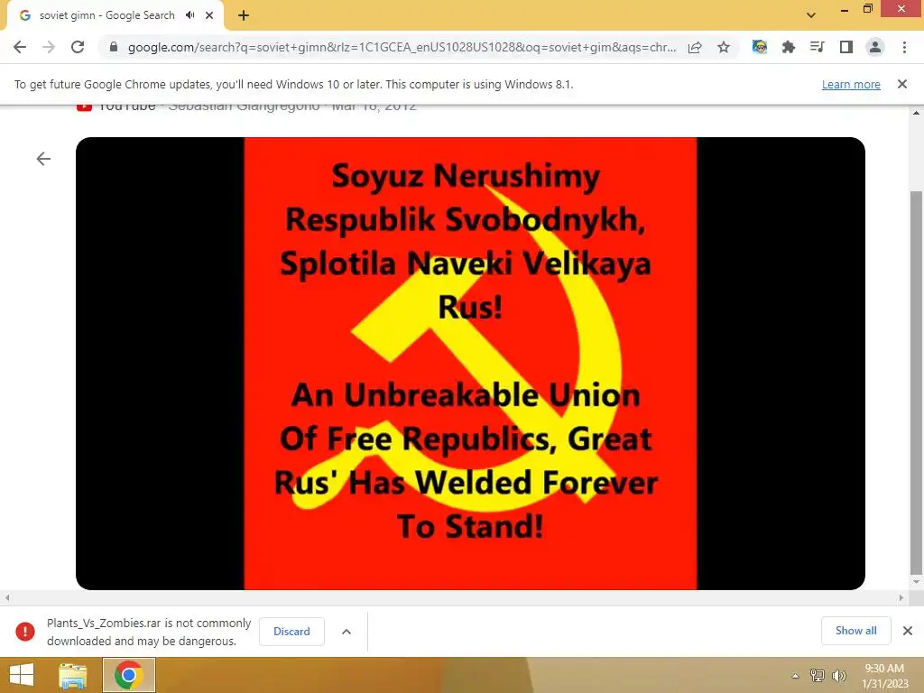Expand download options chevron next to Discard
The image size is (924, 693).
click(x=346, y=631)
